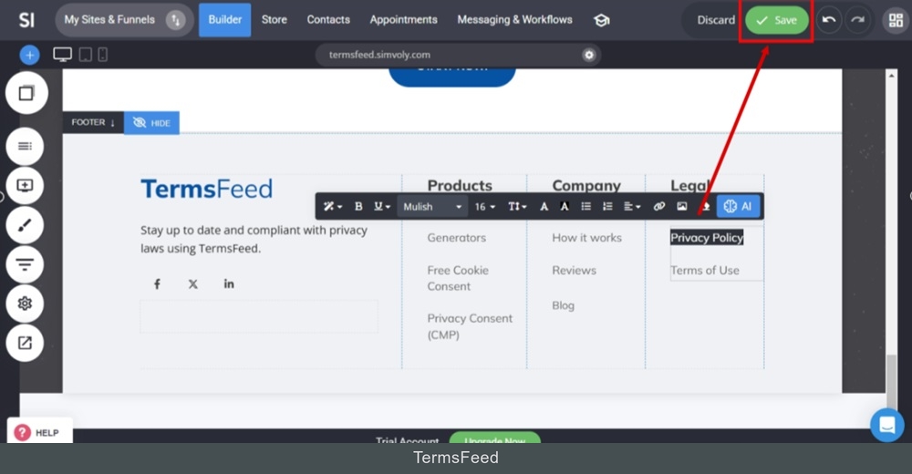Insert an image from the text toolbar
This screenshot has width=912, height=474.
click(681, 207)
